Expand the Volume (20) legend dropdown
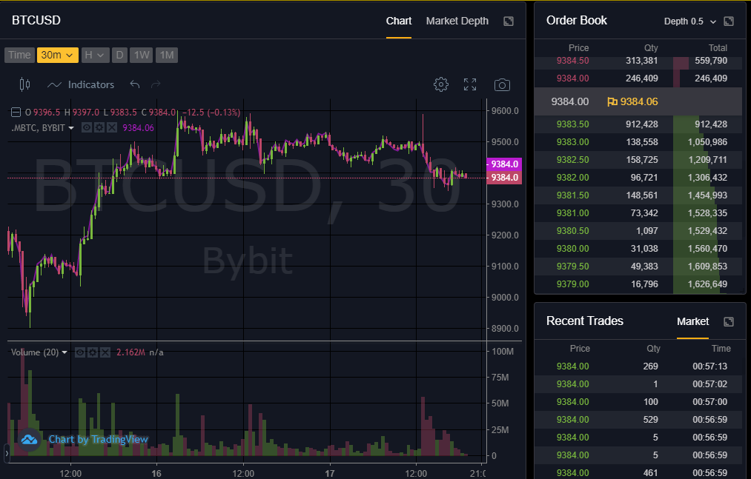 (64, 352)
